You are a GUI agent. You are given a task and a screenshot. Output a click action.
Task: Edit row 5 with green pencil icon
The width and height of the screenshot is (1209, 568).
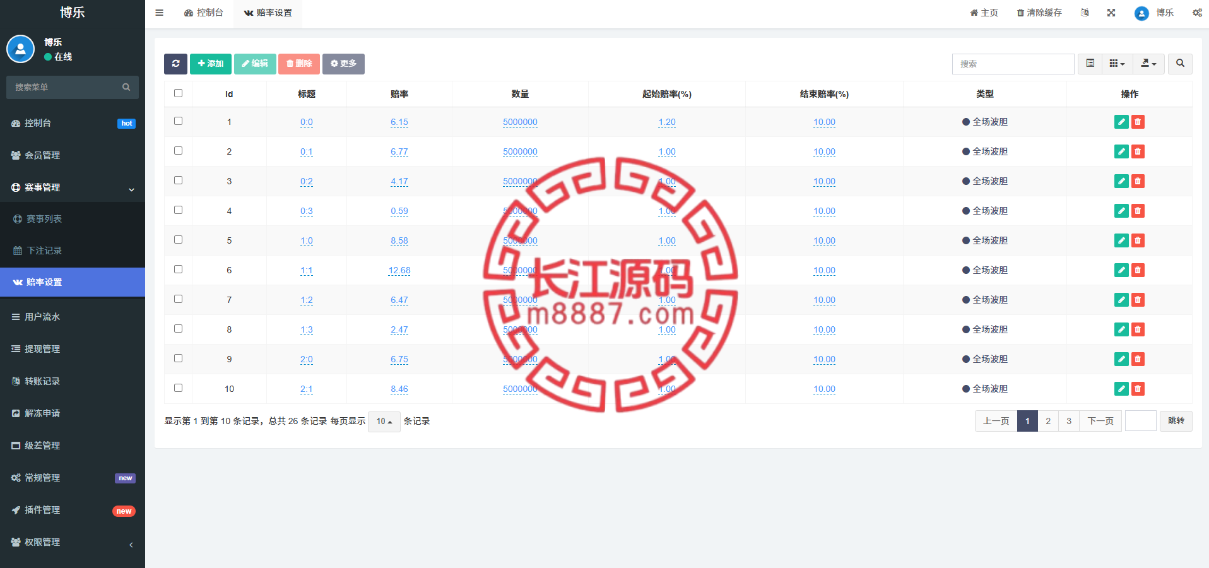click(x=1121, y=240)
